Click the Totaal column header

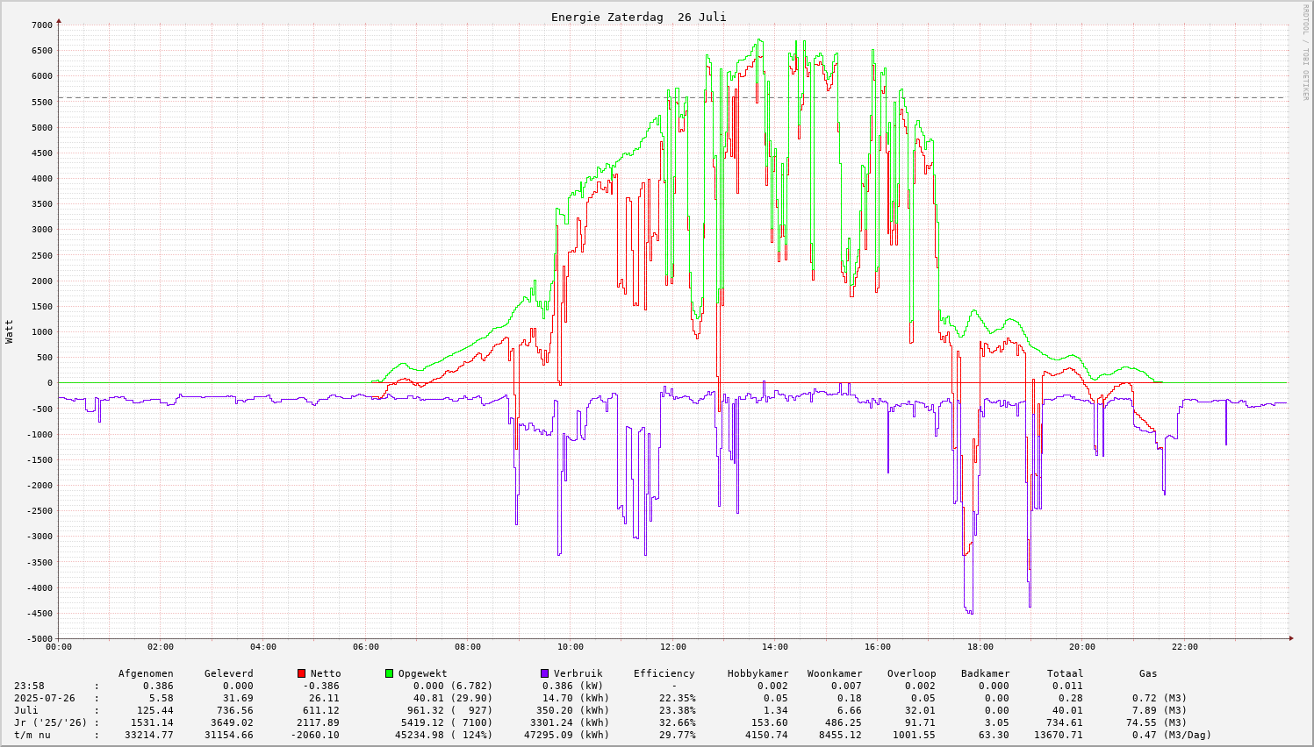(1065, 673)
